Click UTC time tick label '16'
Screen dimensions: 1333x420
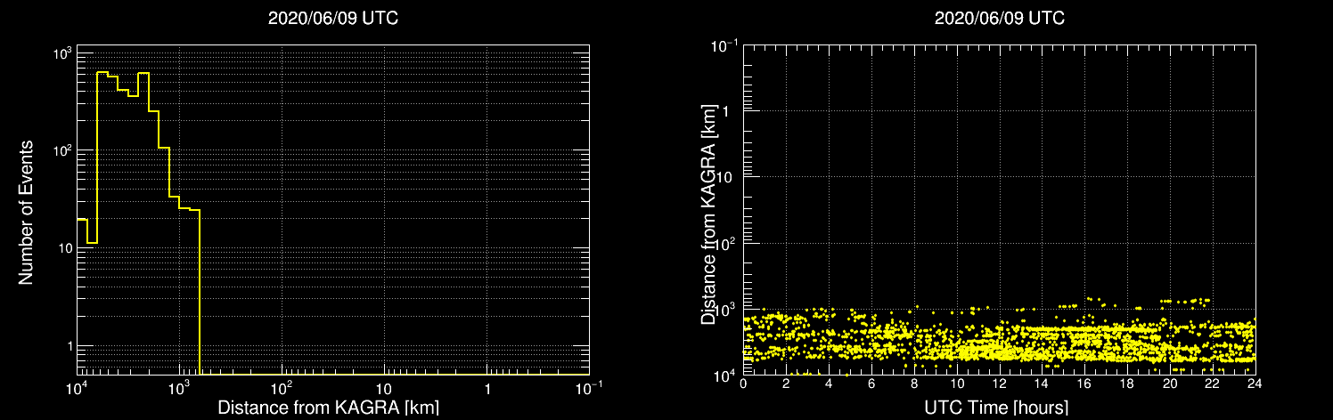pyautogui.click(x=1084, y=384)
